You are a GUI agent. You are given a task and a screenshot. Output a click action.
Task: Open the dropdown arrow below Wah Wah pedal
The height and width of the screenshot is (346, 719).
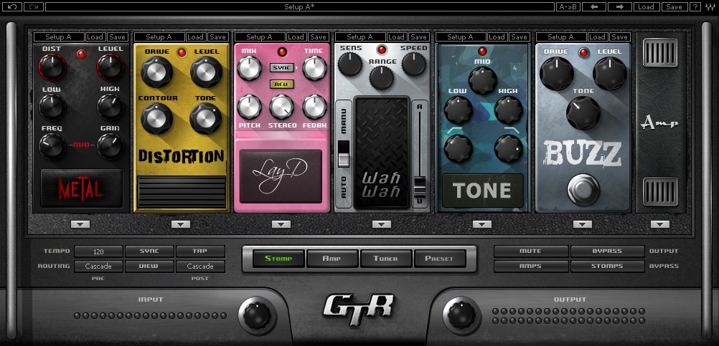pyautogui.click(x=382, y=224)
